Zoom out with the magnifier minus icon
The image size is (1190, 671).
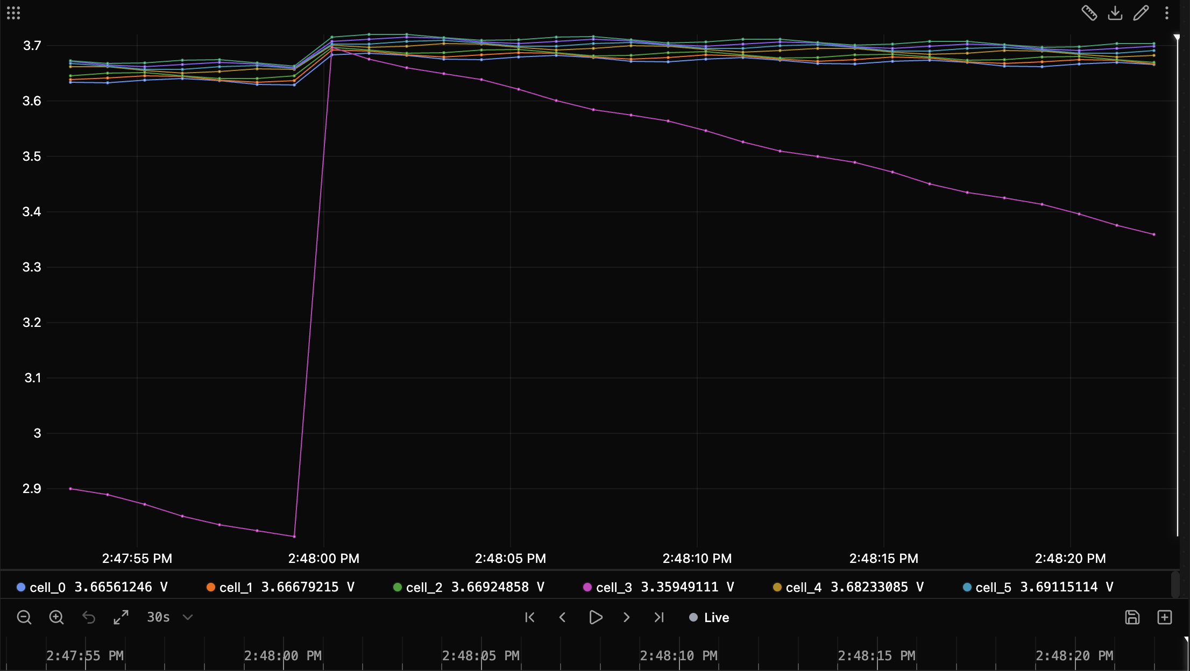coord(24,617)
